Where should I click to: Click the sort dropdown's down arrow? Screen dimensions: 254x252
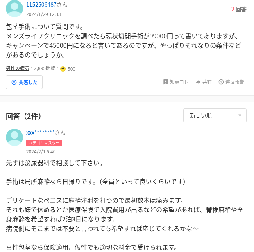[240, 115]
